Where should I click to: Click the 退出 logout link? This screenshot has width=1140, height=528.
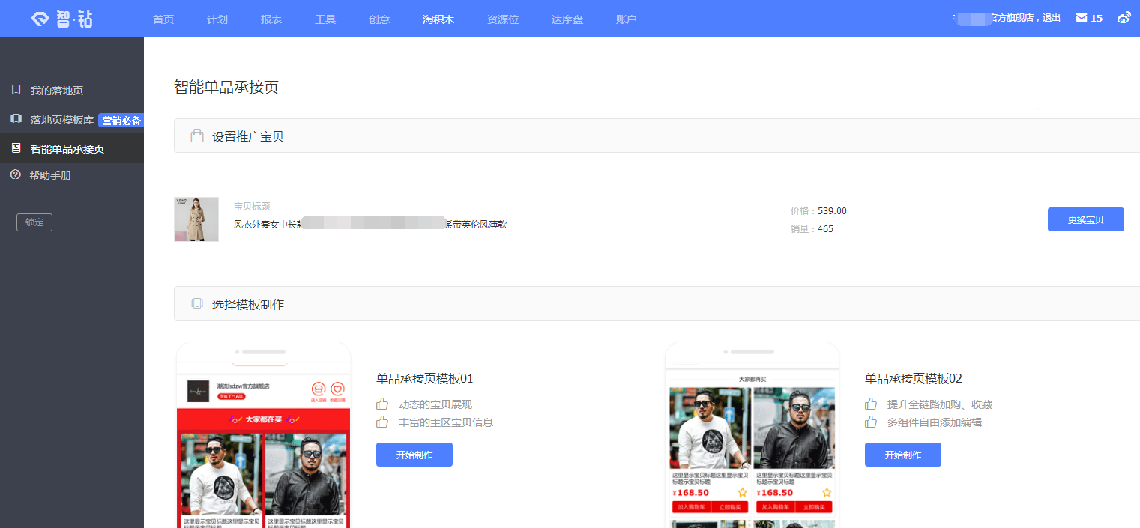(x=1050, y=17)
